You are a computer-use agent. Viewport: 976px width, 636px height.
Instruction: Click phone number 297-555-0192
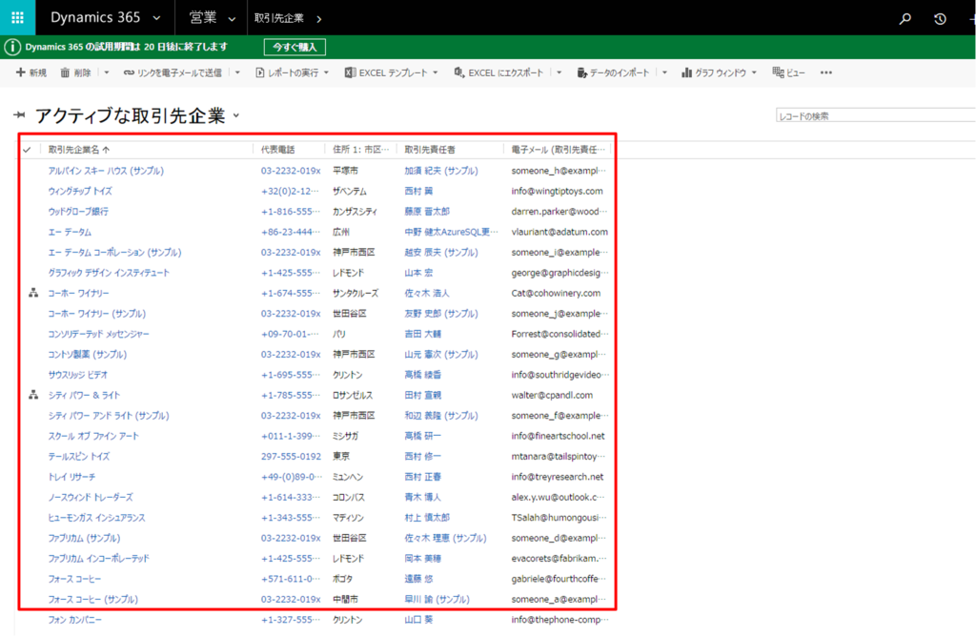click(291, 457)
